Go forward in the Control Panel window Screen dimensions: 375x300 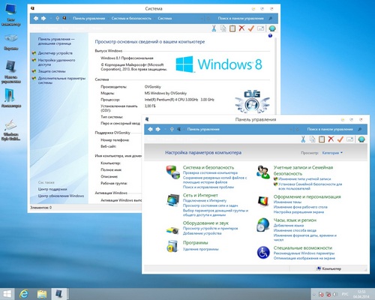tap(158, 129)
